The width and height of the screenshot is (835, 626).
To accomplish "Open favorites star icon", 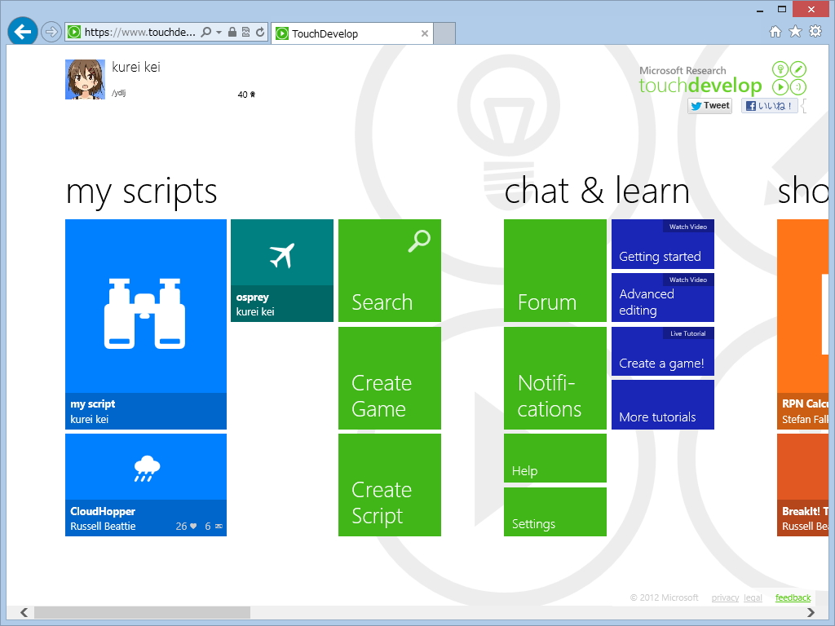I will (x=795, y=32).
